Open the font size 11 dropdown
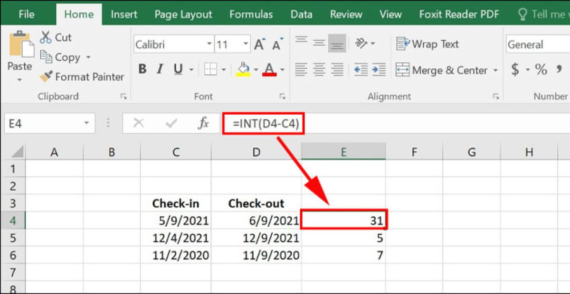Screen dimensions: 570x294 [x=246, y=45]
